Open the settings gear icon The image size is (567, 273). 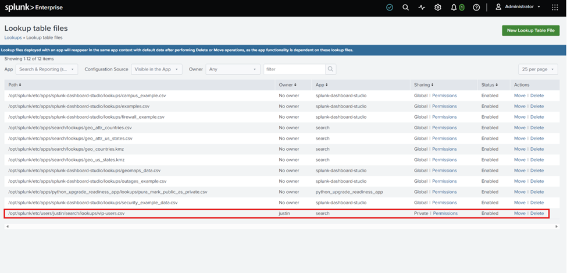438,7
